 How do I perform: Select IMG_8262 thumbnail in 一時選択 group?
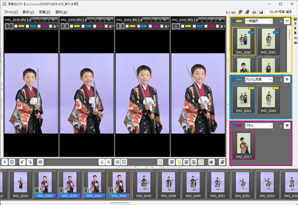pyautogui.click(x=244, y=41)
